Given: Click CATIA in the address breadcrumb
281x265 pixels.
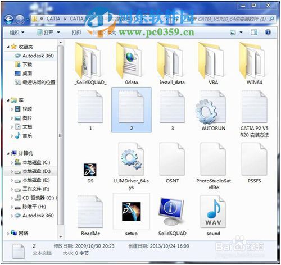Looking at the screenshot, I should pyautogui.click(x=53, y=19).
